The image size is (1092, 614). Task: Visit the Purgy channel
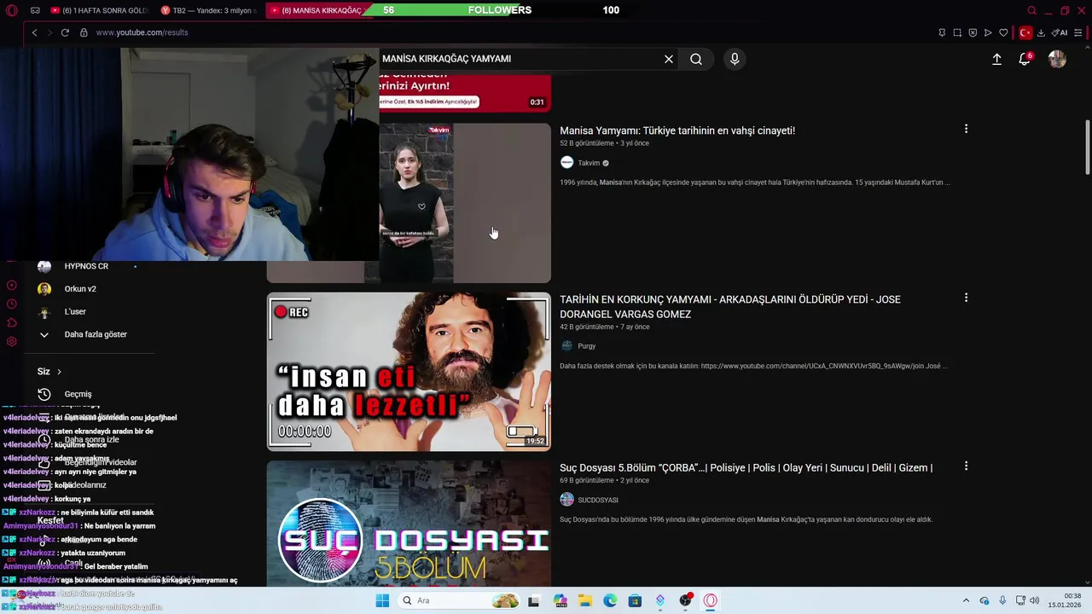point(586,346)
